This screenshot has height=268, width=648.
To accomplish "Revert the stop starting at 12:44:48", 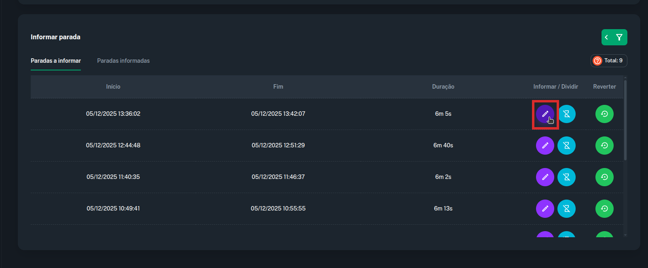I will click(604, 145).
